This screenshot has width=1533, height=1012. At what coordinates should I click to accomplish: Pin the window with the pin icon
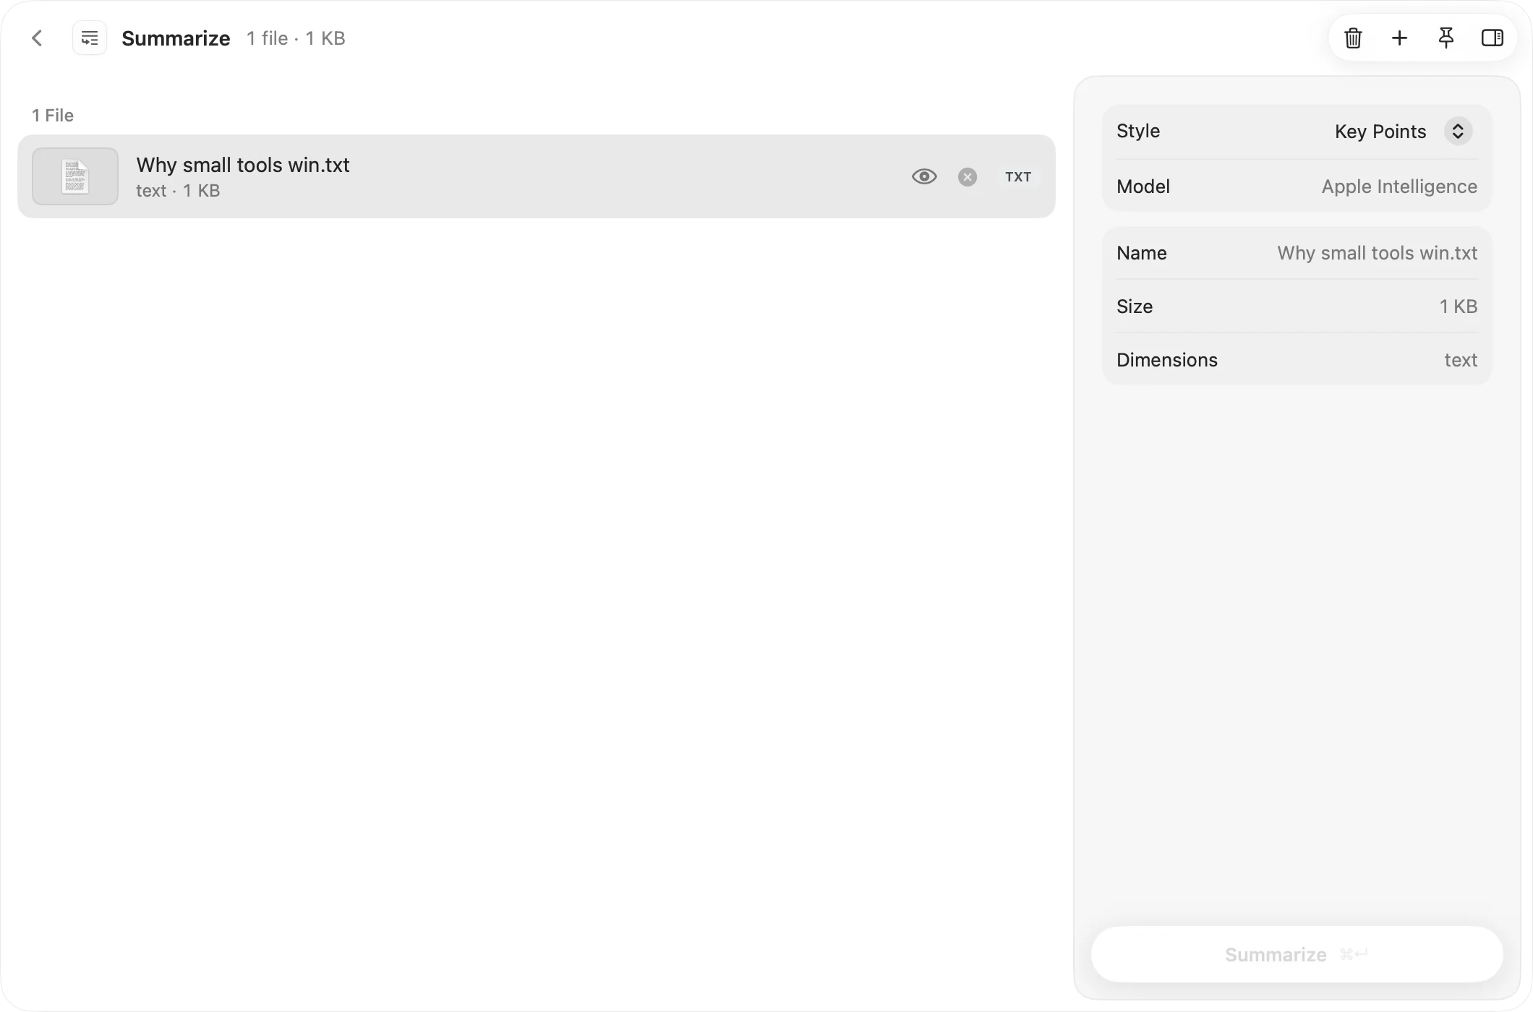click(x=1446, y=38)
